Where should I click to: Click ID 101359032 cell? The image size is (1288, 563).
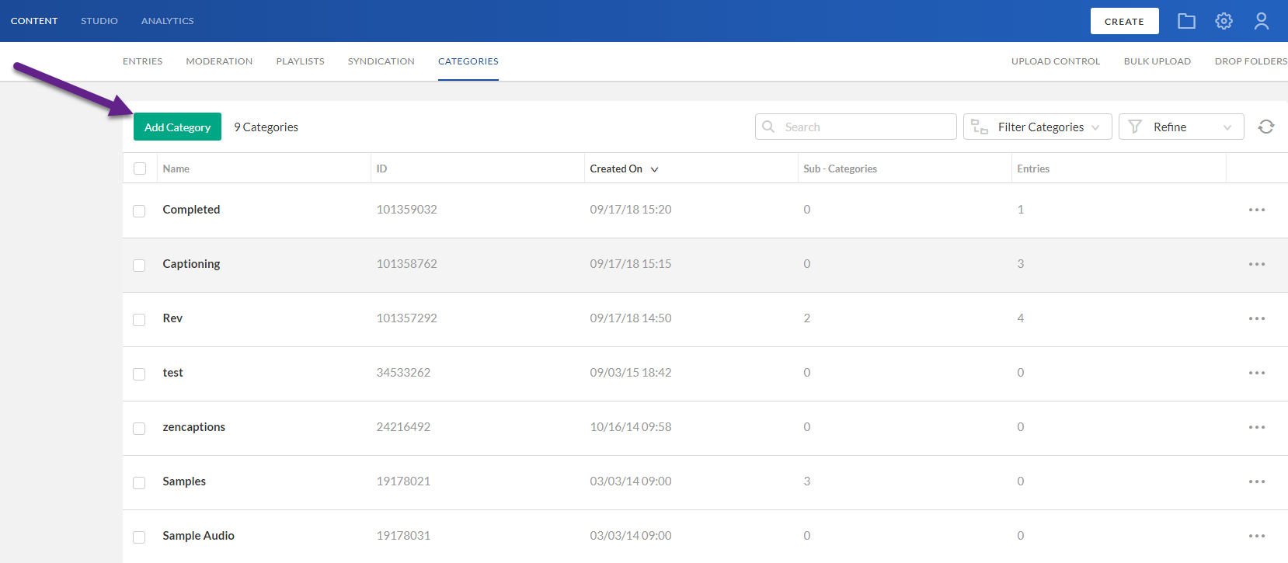tap(407, 210)
